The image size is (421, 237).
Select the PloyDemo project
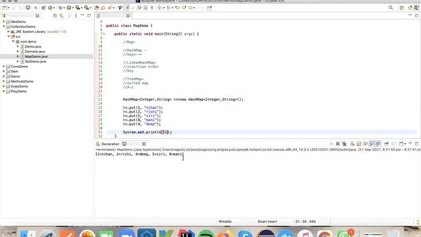pos(19,92)
